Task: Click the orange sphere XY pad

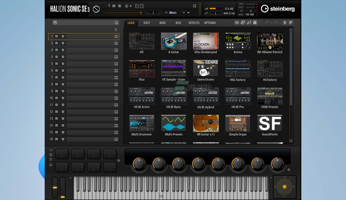Action: point(285,187)
